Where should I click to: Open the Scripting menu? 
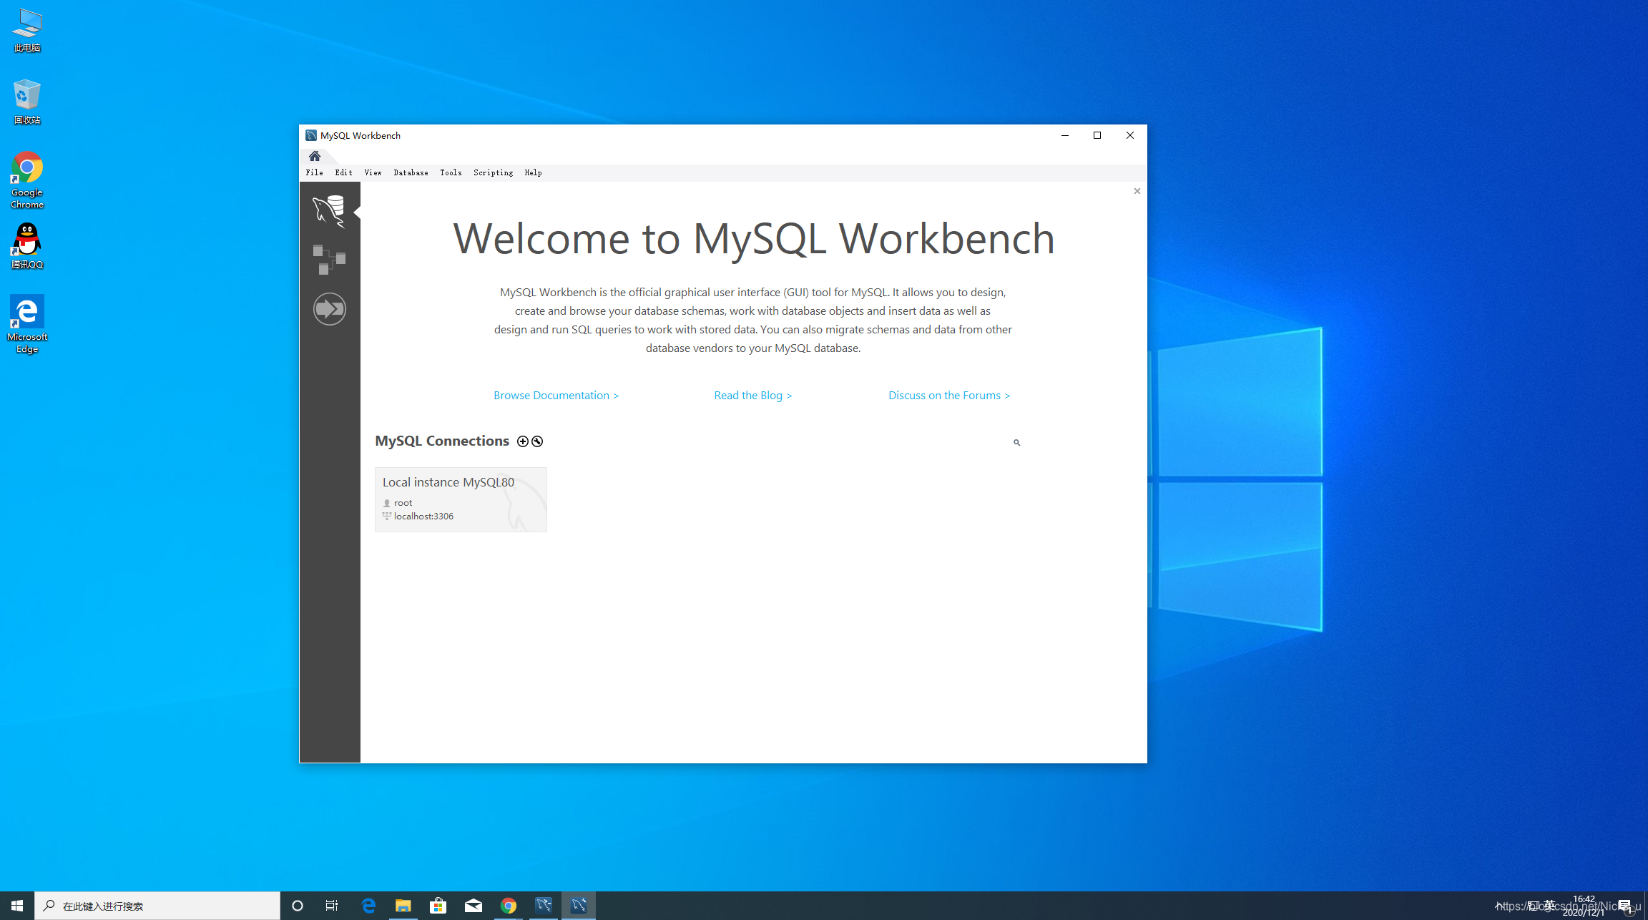[x=493, y=172]
